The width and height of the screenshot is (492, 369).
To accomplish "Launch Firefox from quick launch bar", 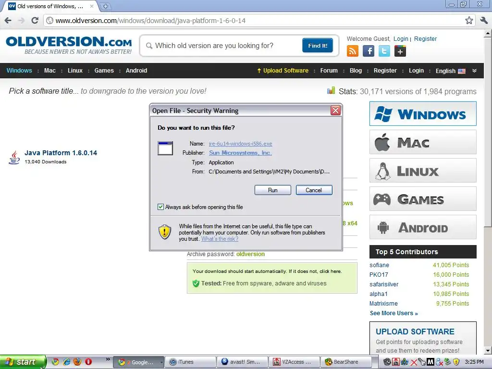I will tap(77, 362).
